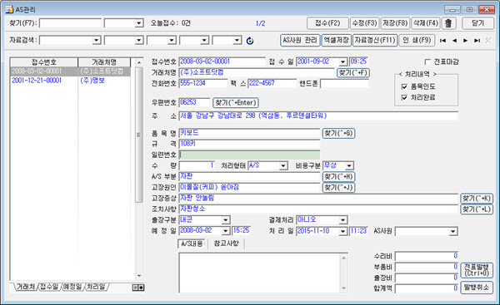Click the A/S내용 memo text area

pyautogui.click(x=260, y=273)
